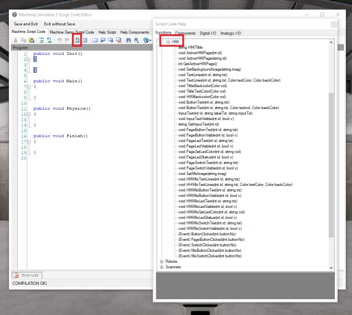Collapse the Main() code block fold
The image size is (352, 315).
pyautogui.click(x=29, y=86)
